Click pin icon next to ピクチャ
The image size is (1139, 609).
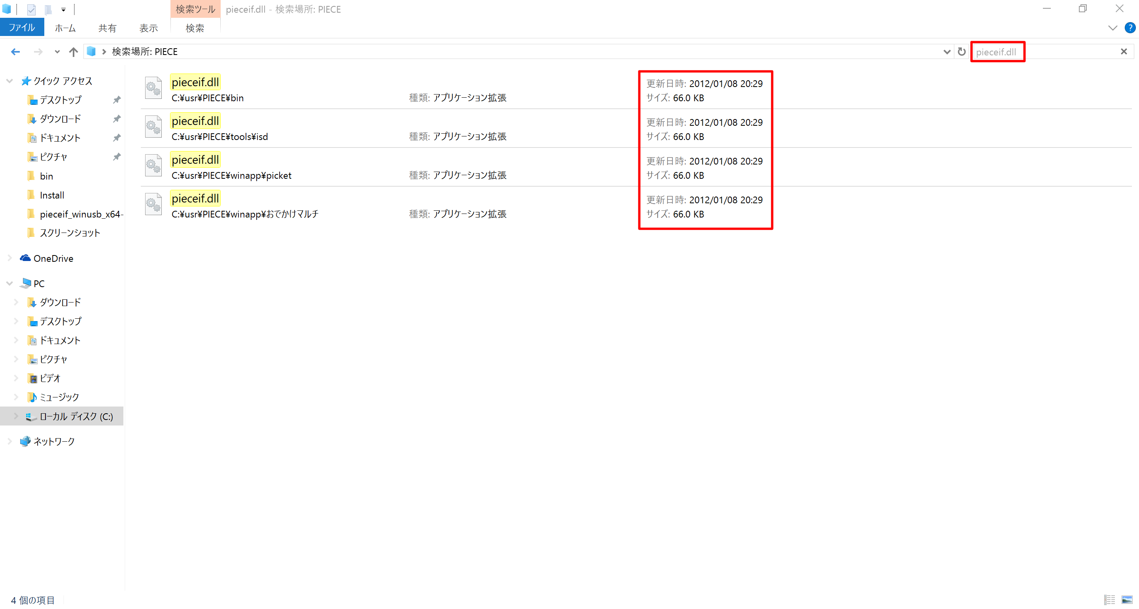click(x=117, y=157)
